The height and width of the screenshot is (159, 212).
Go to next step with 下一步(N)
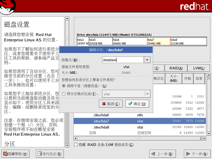coord(197,154)
